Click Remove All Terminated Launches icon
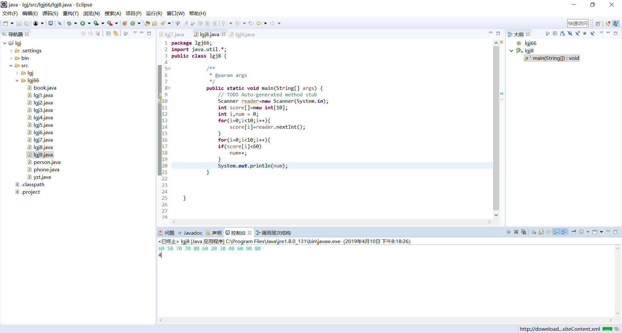The image size is (622, 333). point(524,232)
